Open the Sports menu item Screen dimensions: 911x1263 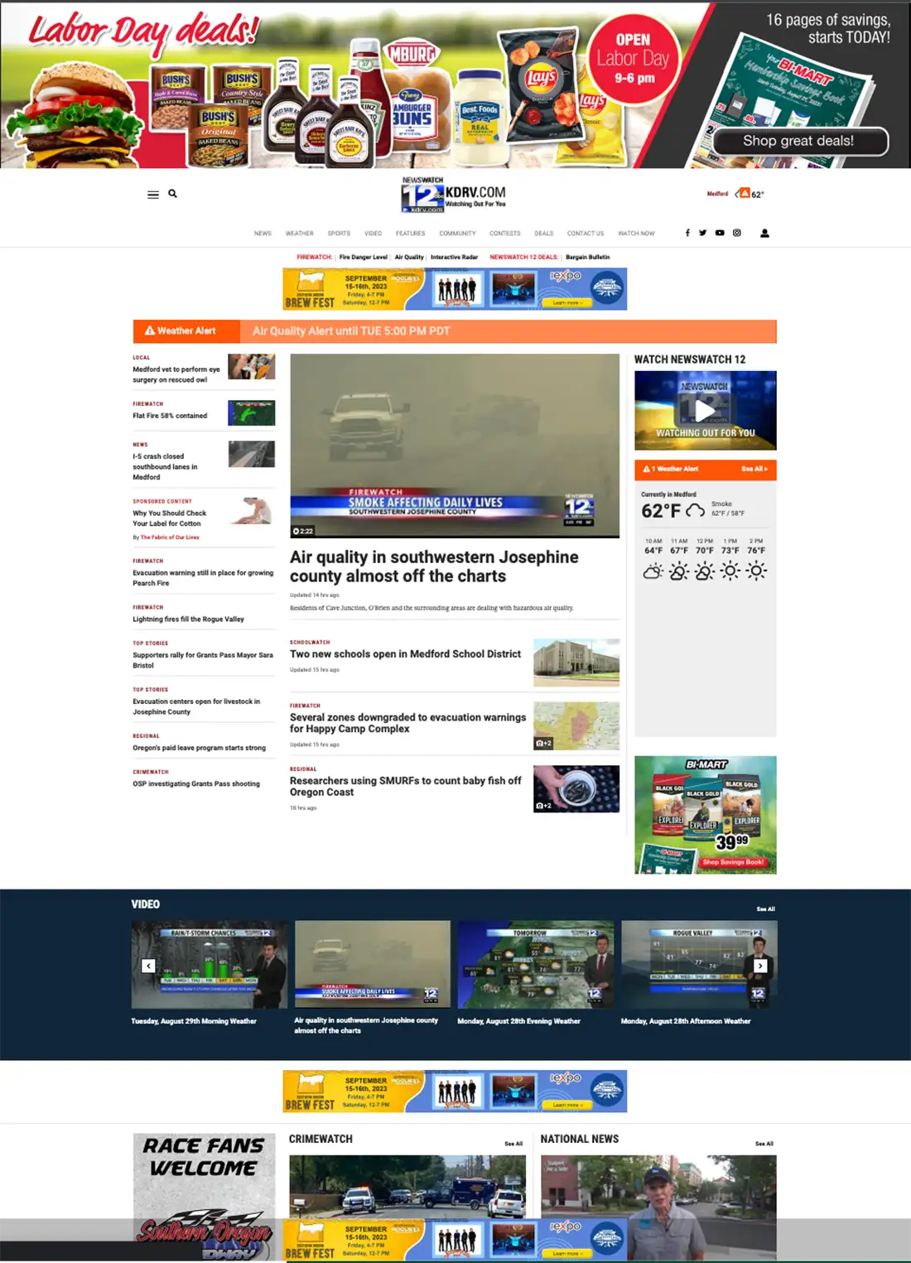[339, 234]
